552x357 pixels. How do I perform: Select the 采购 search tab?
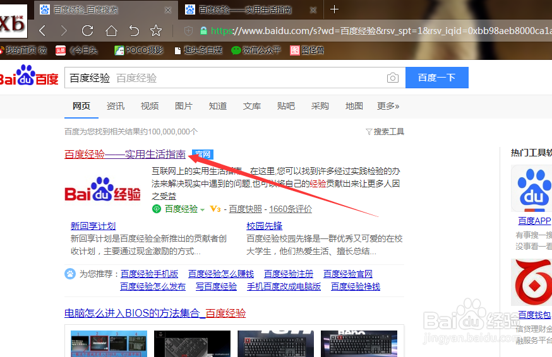coord(320,106)
